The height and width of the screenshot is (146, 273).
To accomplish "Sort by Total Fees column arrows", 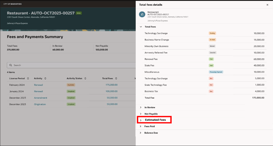I will [116, 78].
